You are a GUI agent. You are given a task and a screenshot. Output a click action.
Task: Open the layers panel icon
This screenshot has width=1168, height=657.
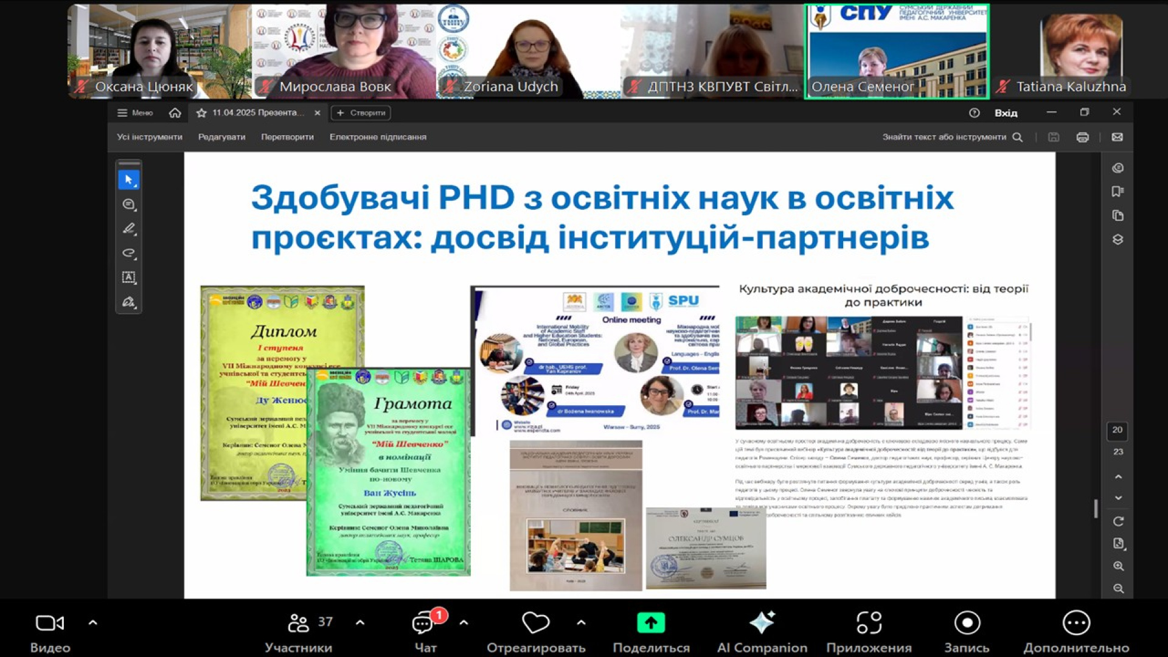1118,239
